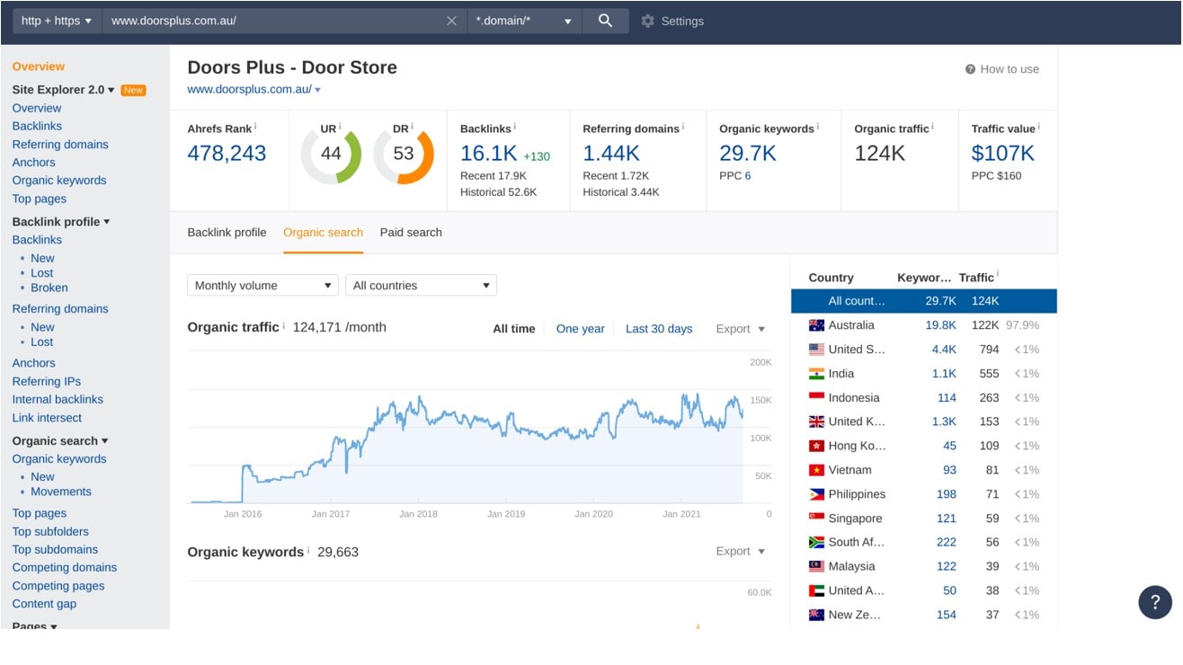Click the How to use help icon
This screenshot has width=1183, height=665.
point(970,69)
